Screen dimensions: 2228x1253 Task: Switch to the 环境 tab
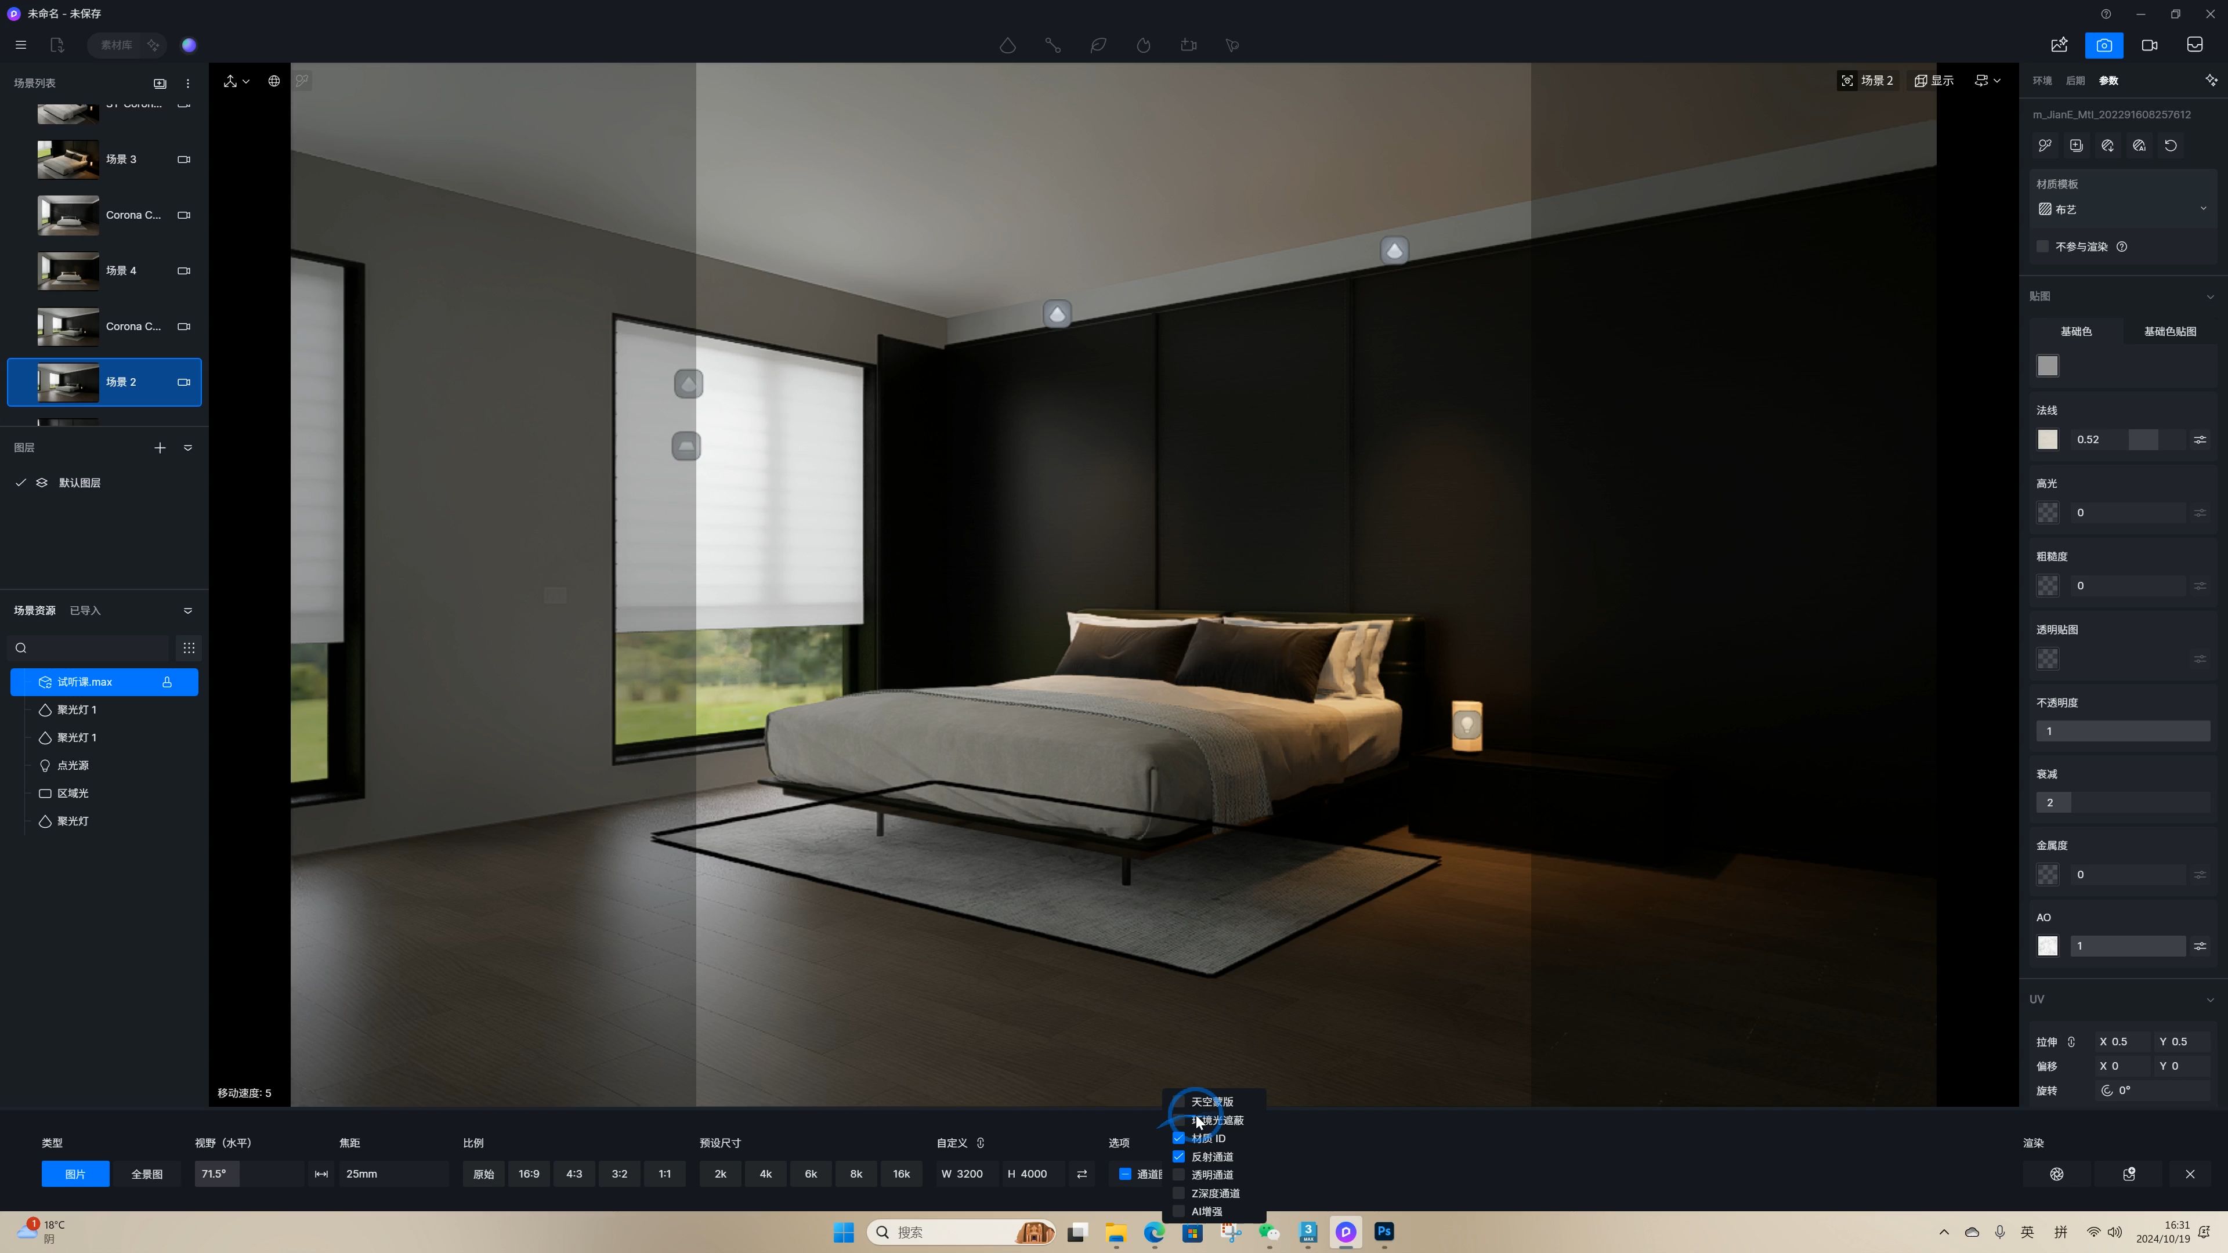click(2042, 81)
